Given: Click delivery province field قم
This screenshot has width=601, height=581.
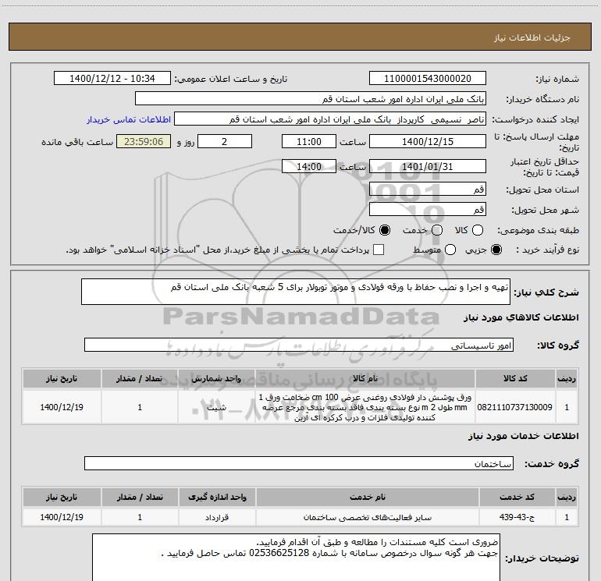Looking at the screenshot, I should click(x=428, y=189).
